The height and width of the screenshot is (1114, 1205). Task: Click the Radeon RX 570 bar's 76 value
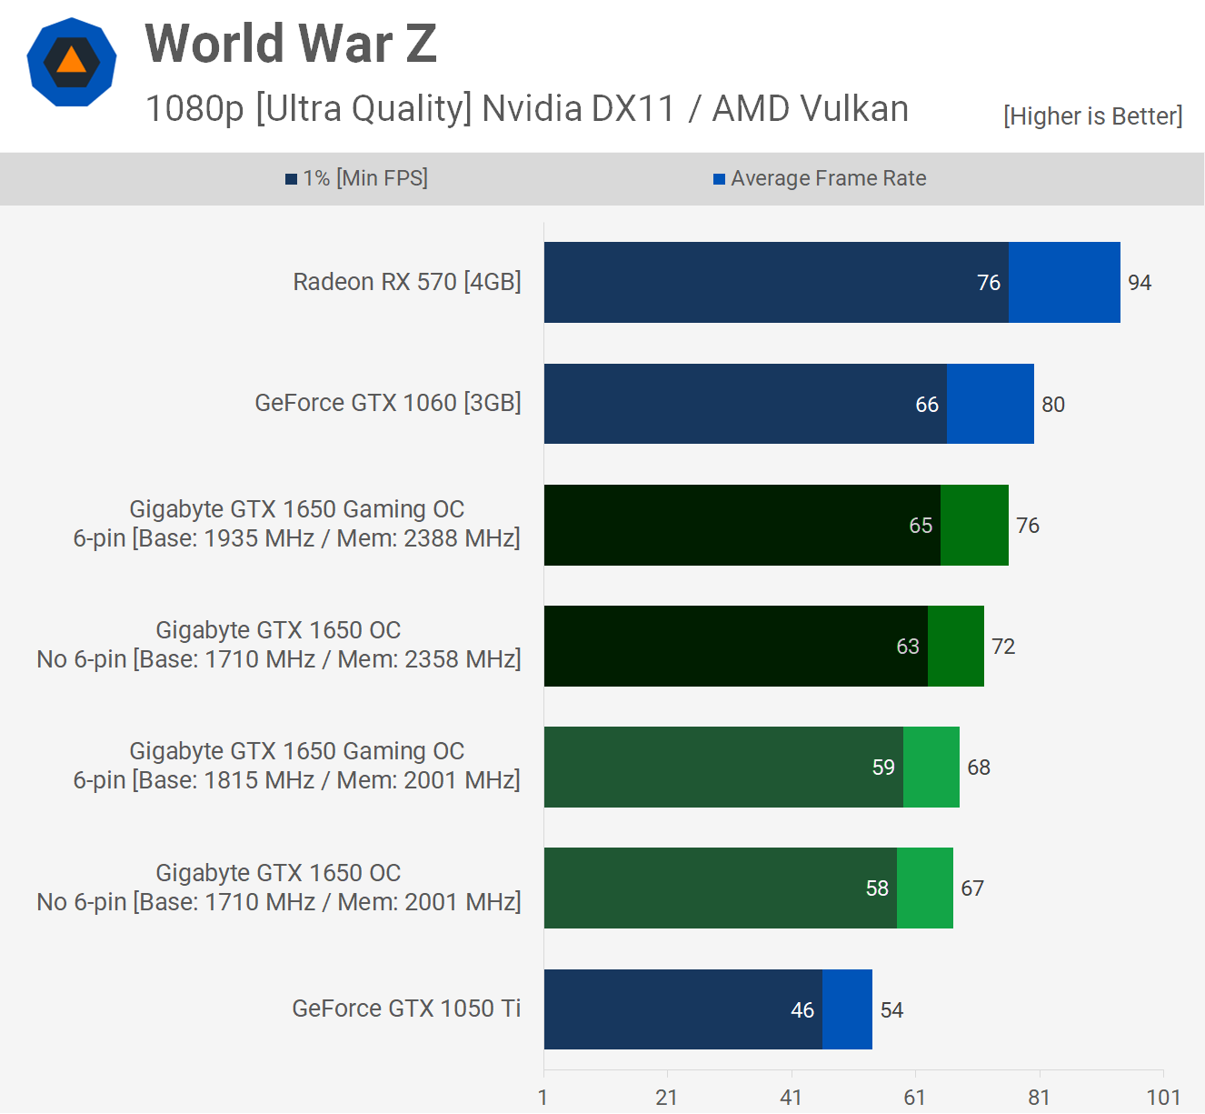(x=988, y=283)
